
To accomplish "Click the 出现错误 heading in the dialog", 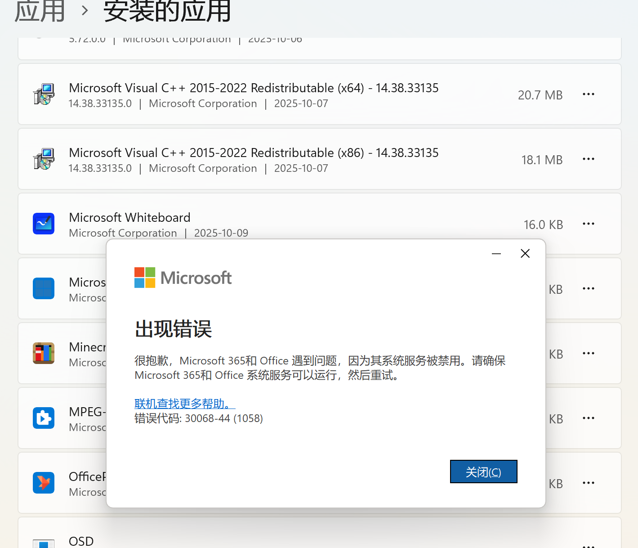I will 173,329.
